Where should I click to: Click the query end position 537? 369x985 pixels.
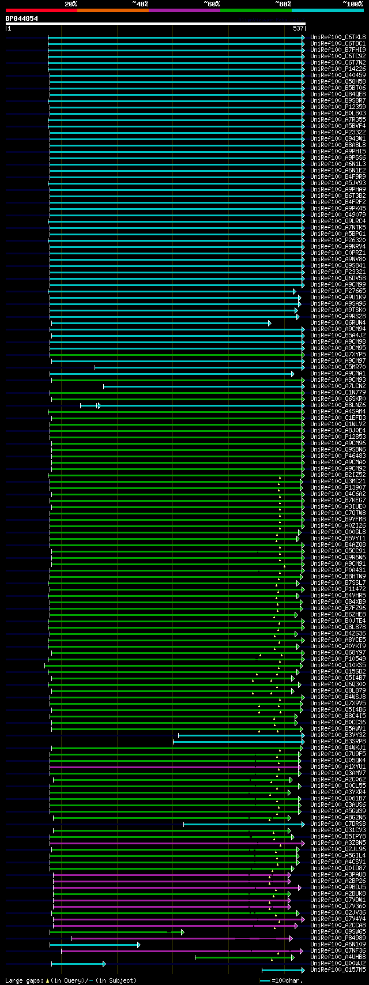click(298, 28)
